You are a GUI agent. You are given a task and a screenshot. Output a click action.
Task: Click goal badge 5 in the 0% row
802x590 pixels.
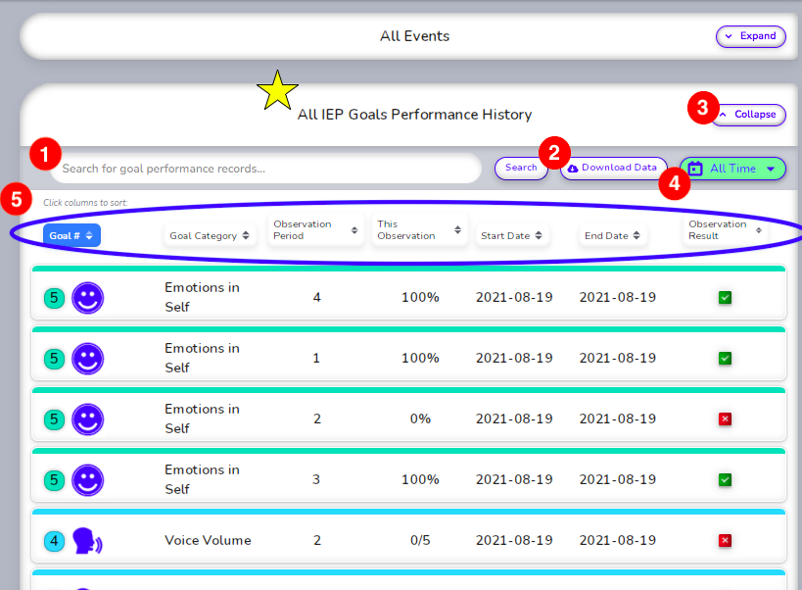54,419
